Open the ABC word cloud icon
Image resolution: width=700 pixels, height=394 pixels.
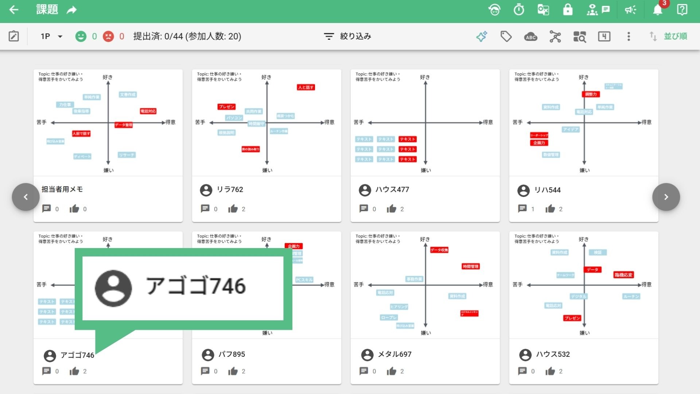(530, 36)
